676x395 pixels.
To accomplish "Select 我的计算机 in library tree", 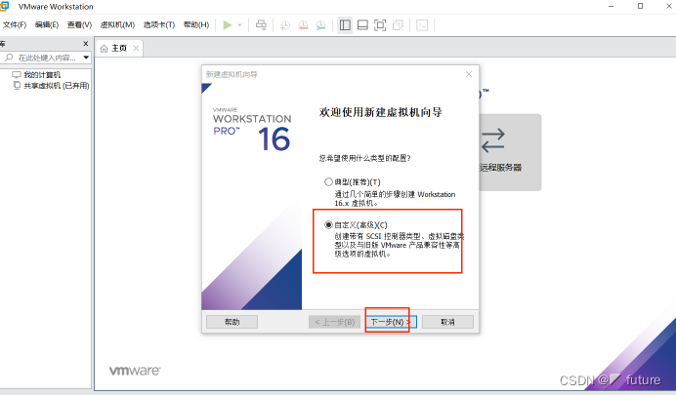I will [x=42, y=75].
